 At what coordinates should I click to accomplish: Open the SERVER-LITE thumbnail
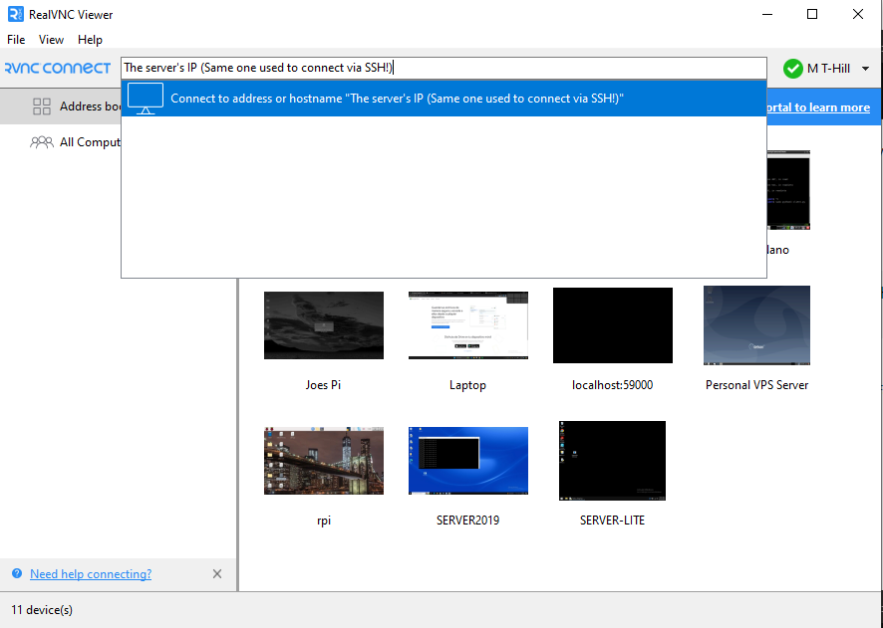[612, 461]
